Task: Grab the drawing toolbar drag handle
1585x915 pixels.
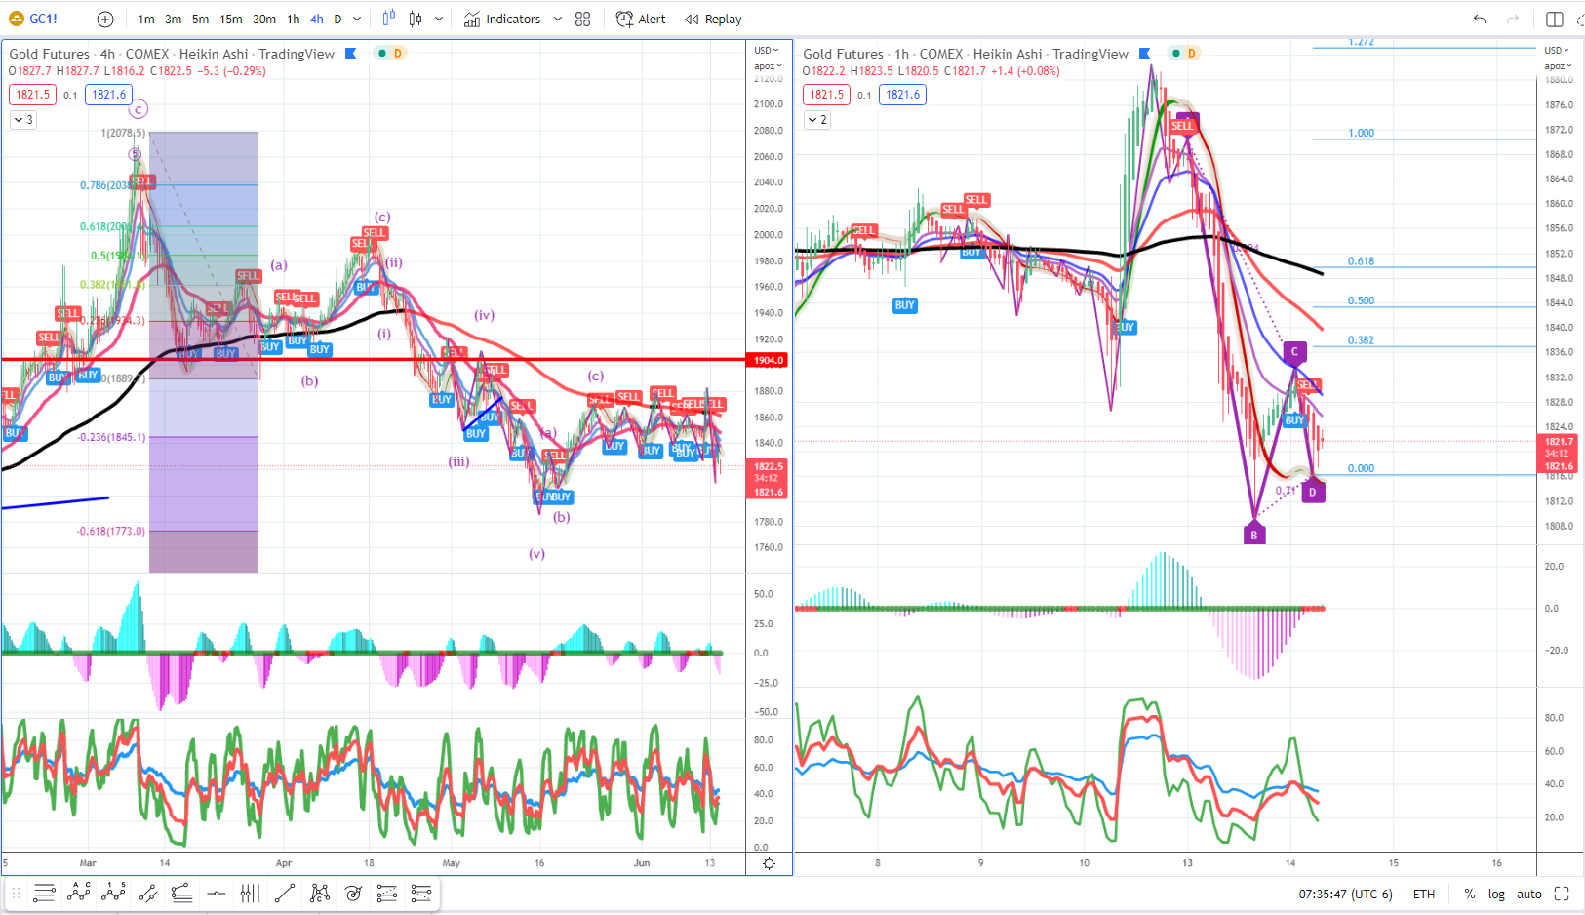Action: pos(16,893)
